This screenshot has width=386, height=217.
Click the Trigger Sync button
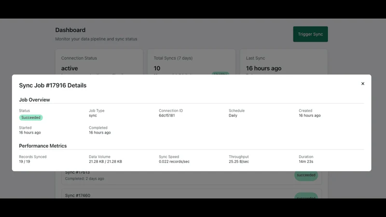(310, 34)
